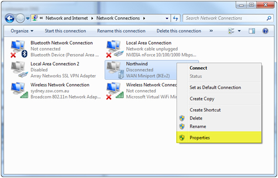Click the shield icon beside Rename

(x=182, y=127)
